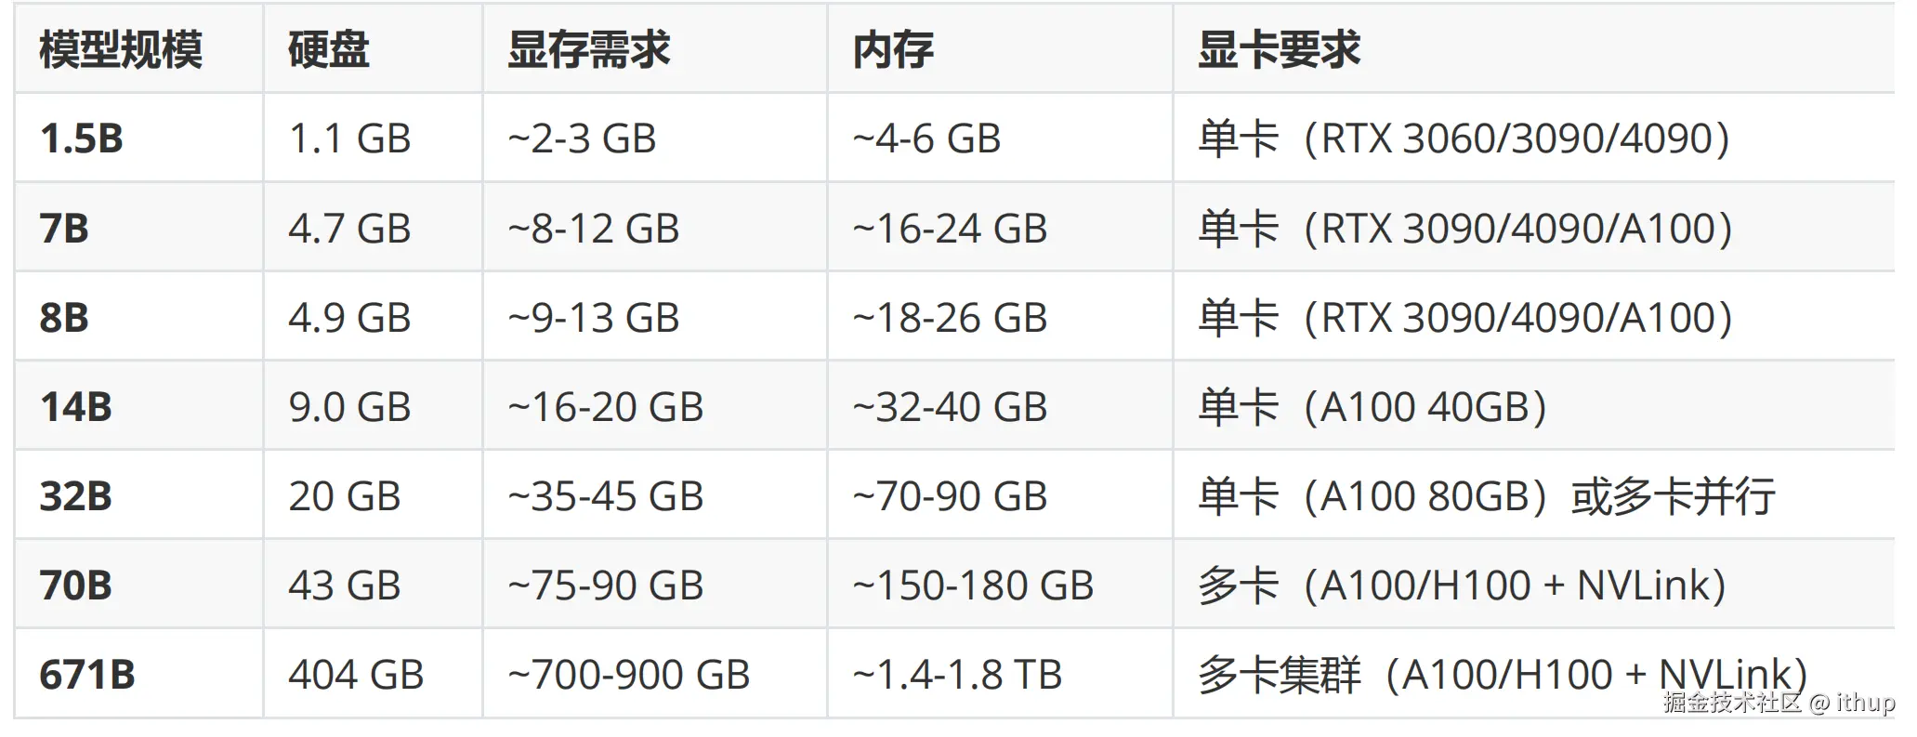Click the 硬盘 column header
The height and width of the screenshot is (737, 1917).
pos(329,49)
